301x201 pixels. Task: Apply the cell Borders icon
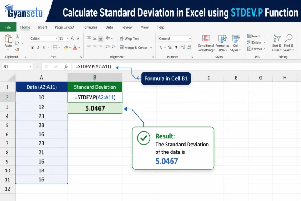point(55,48)
